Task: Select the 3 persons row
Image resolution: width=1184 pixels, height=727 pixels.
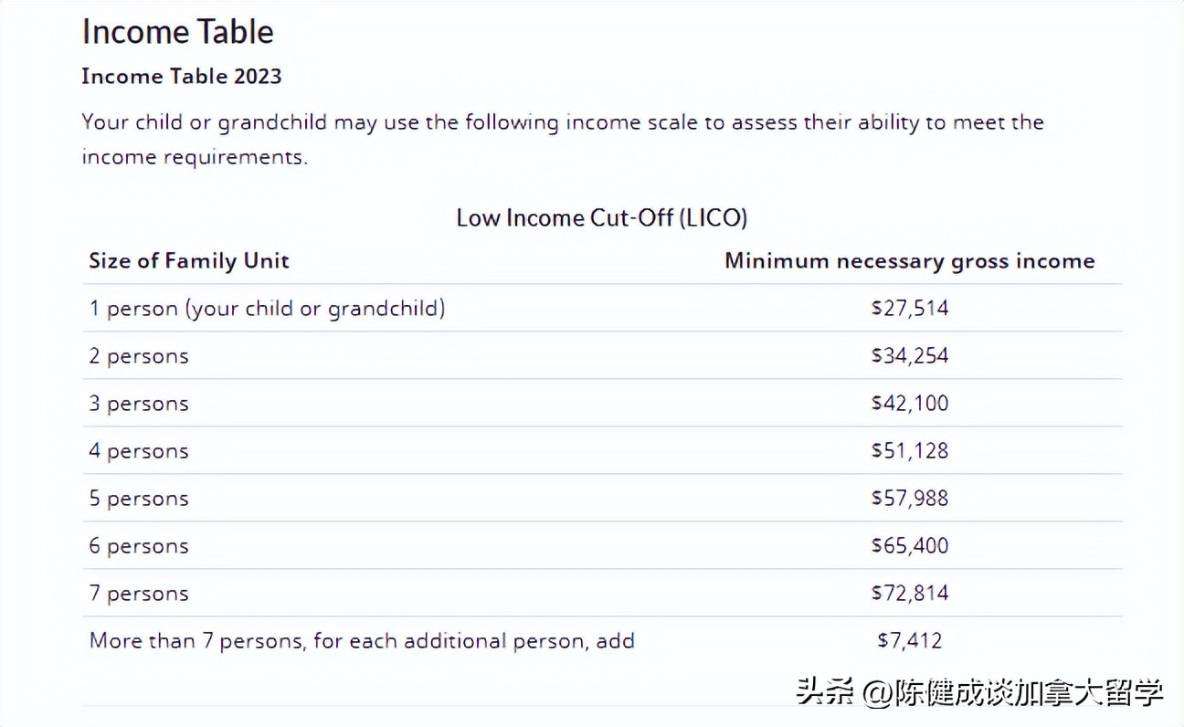Action: pos(602,403)
